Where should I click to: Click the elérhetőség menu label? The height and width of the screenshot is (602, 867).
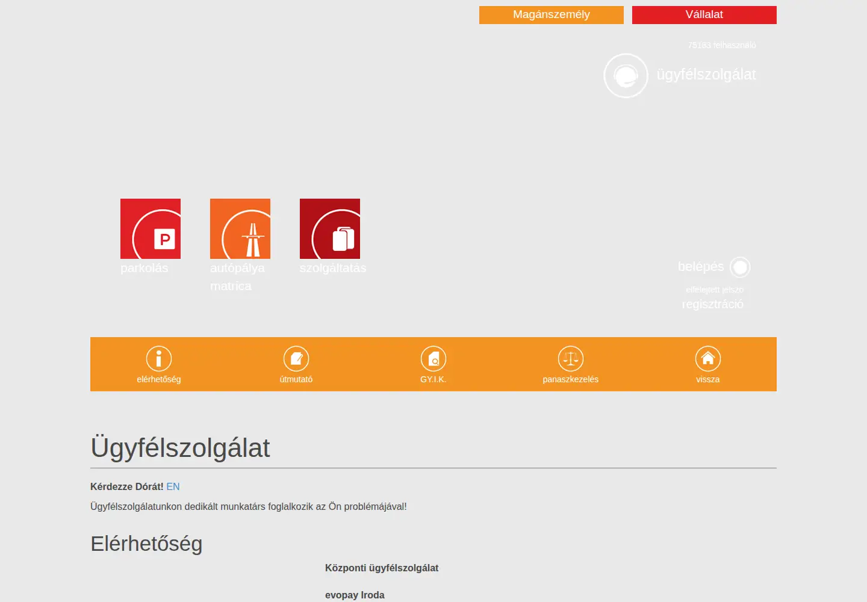pos(159,379)
